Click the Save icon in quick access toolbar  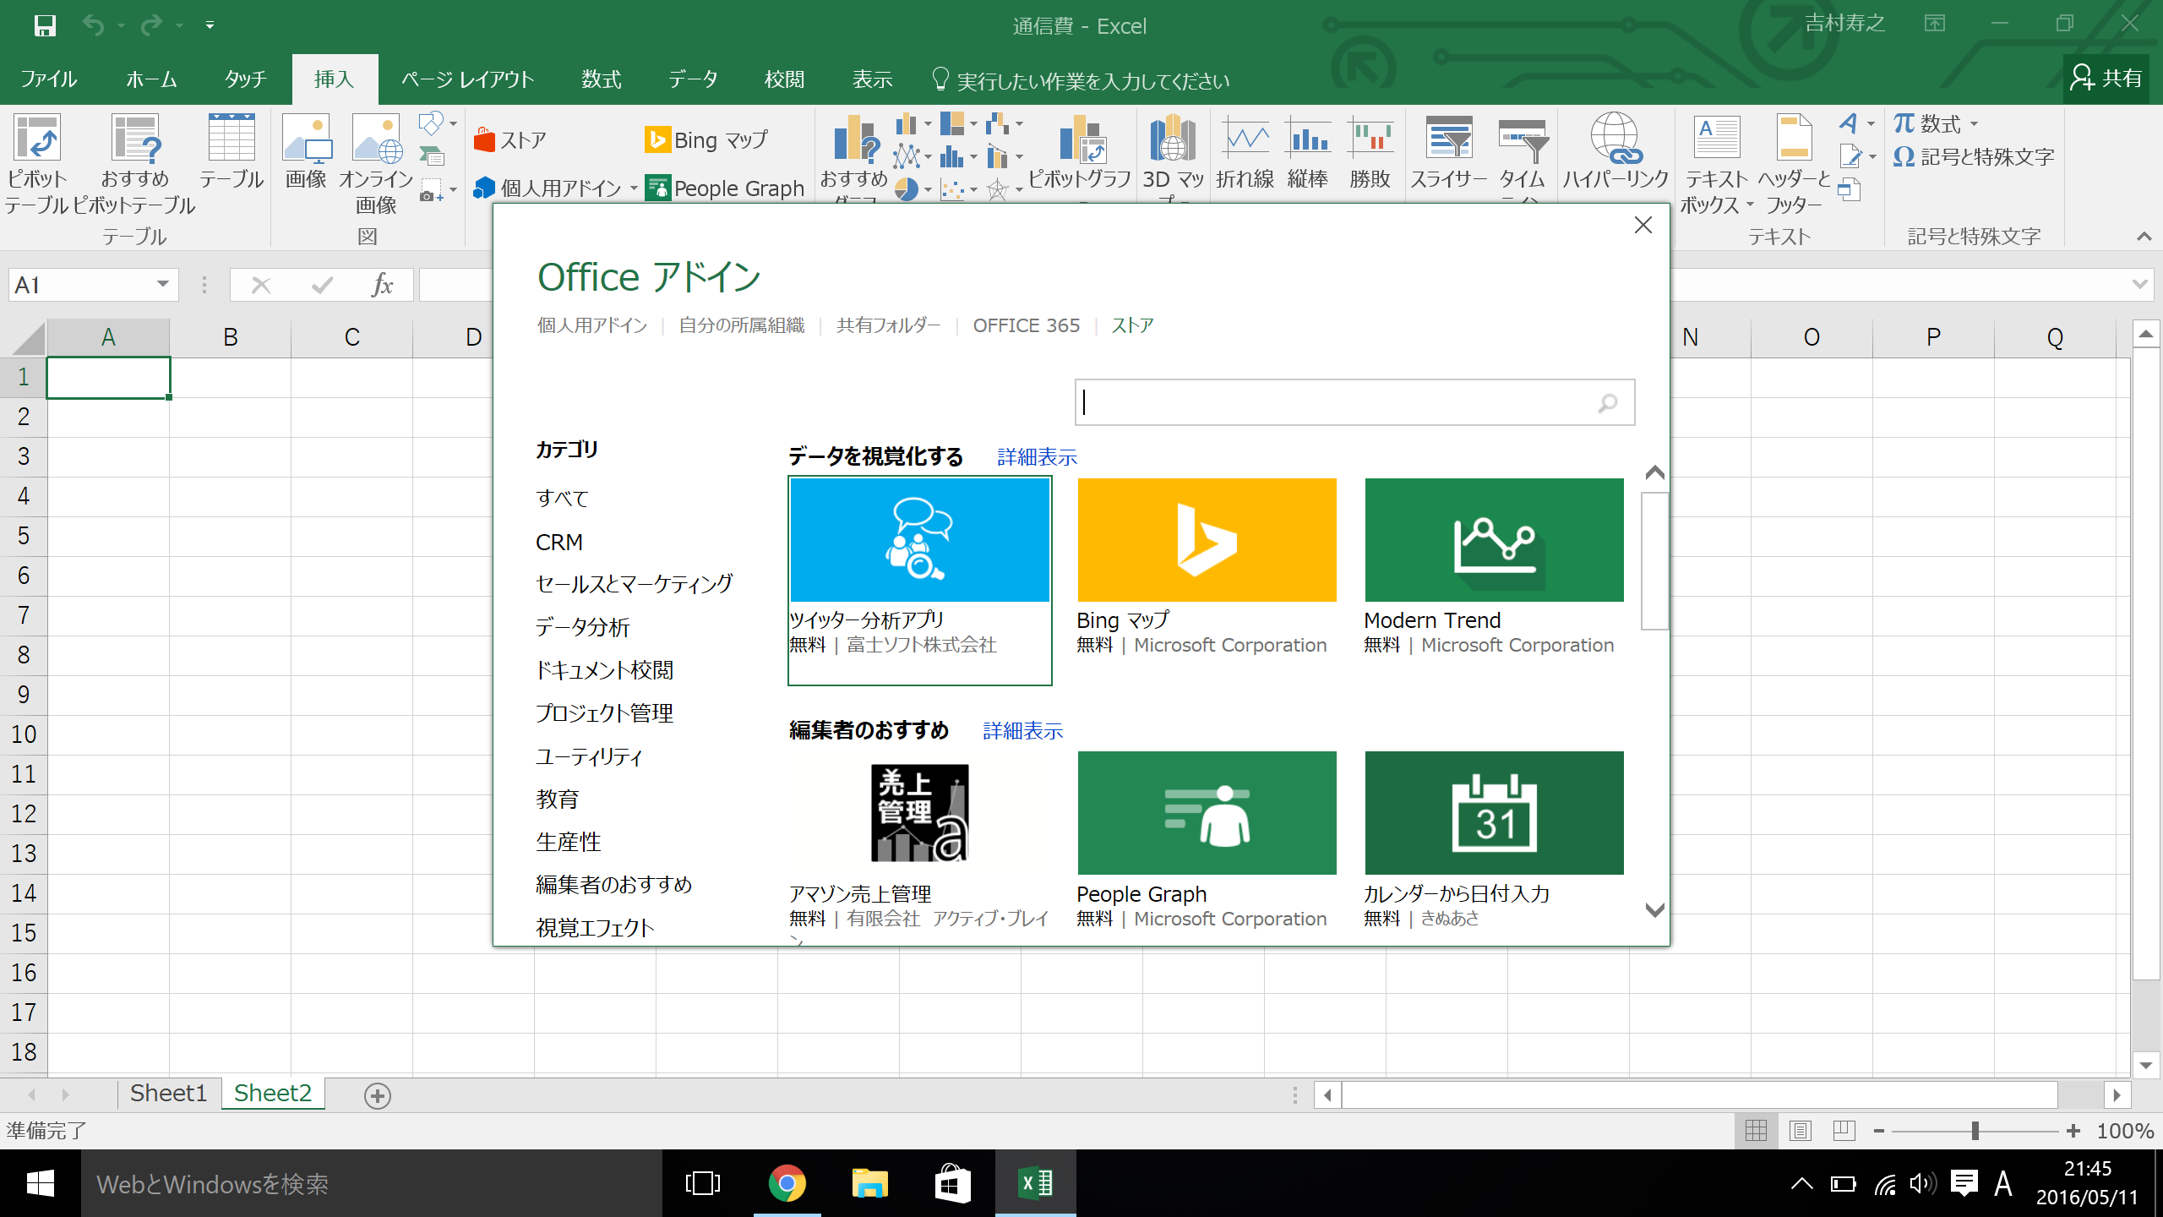coord(45,25)
